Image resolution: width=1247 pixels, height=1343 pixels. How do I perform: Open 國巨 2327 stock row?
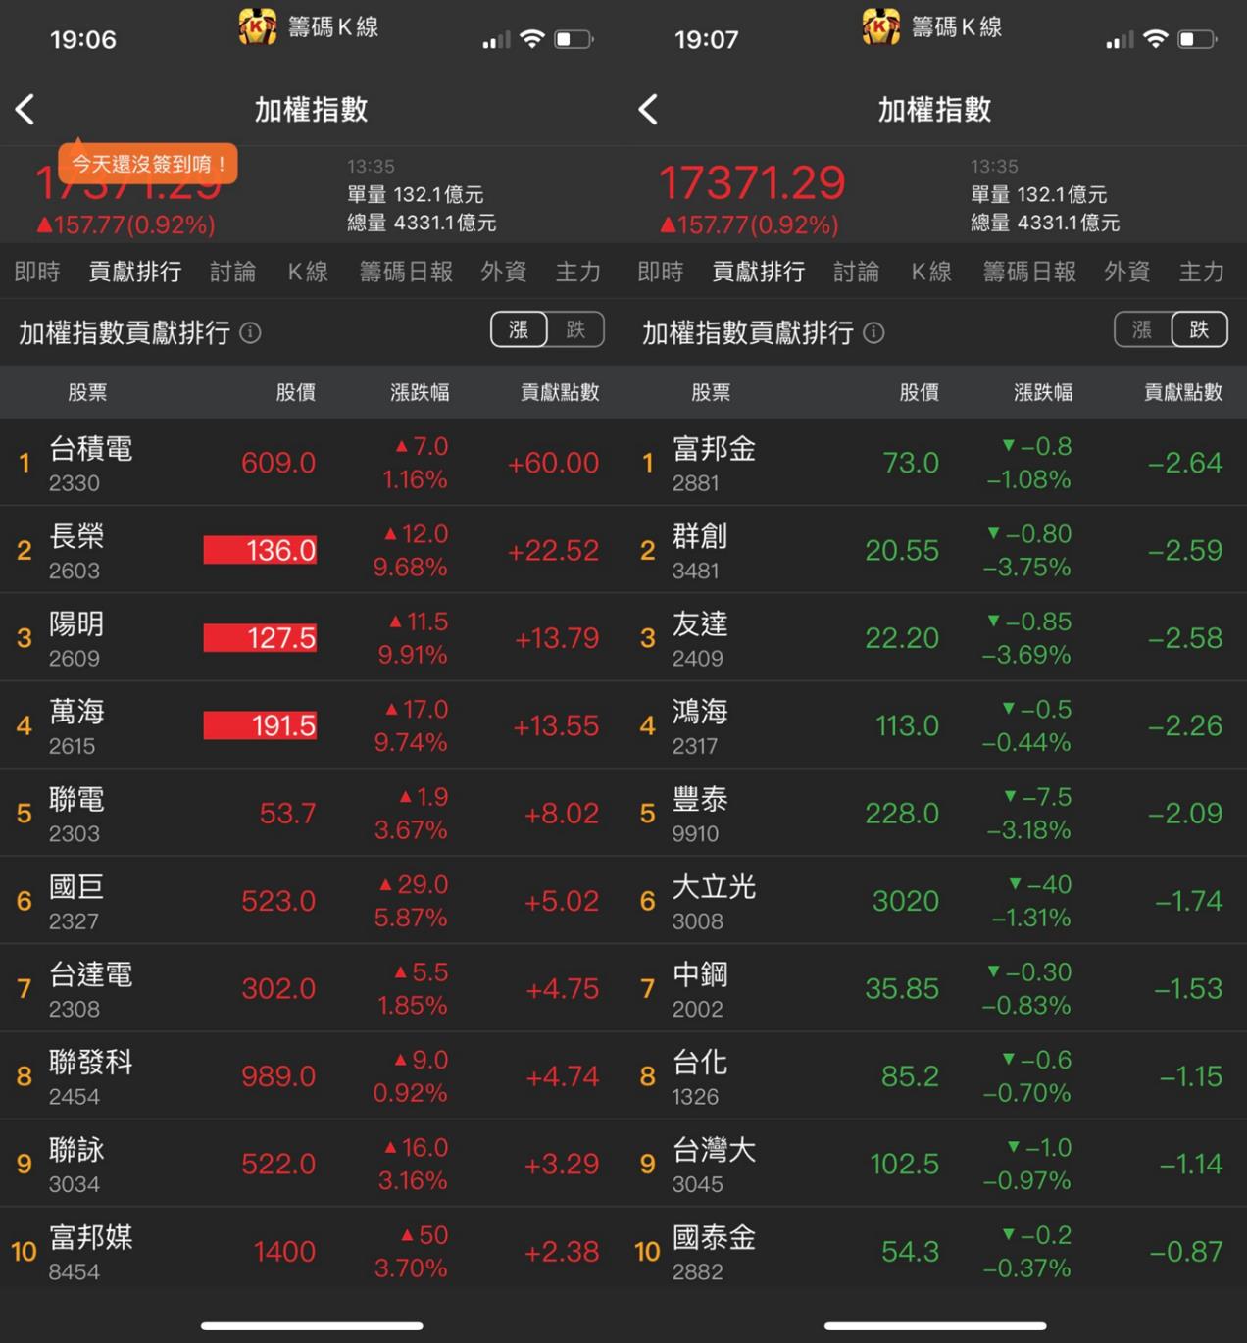pyautogui.click(x=312, y=900)
